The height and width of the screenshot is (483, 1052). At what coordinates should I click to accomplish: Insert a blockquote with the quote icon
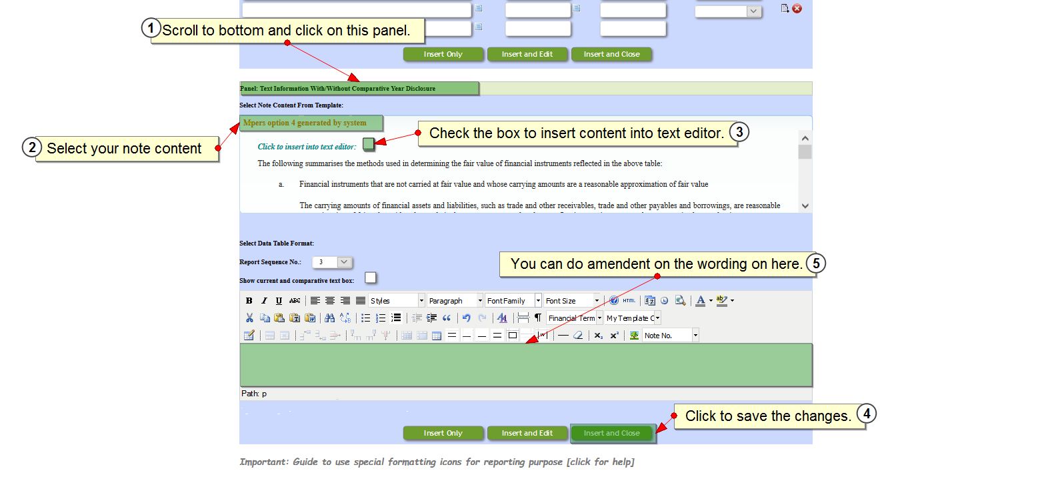(x=447, y=318)
